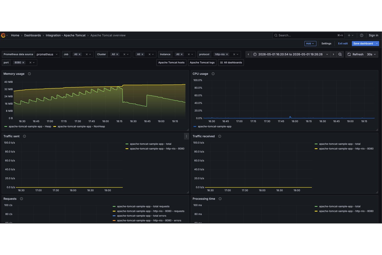This screenshot has width=382, height=255.
Task: Open All dashboards menu
Action: [x=231, y=63]
